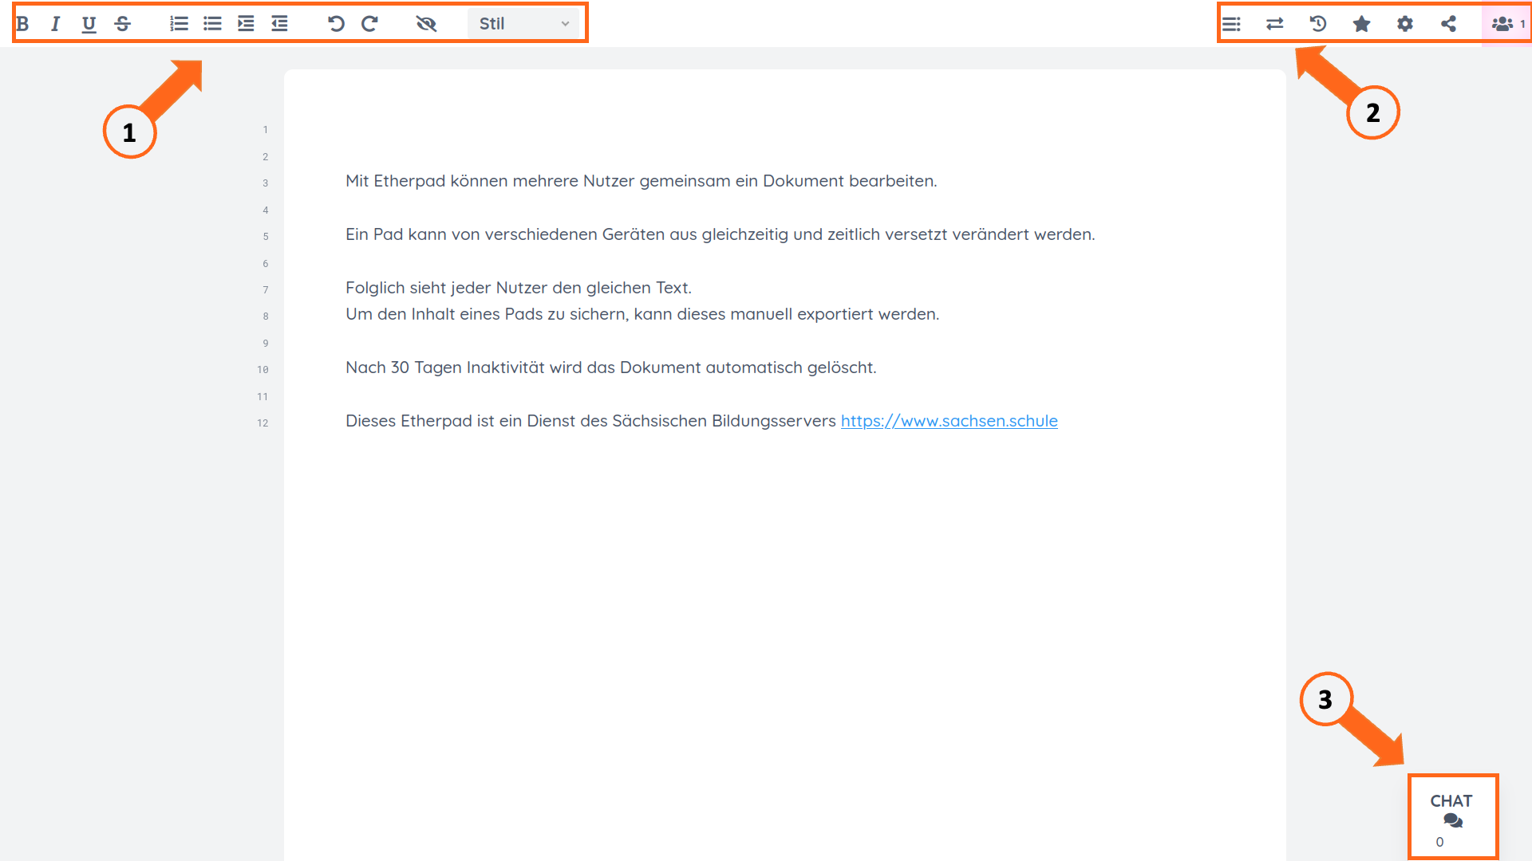1532x861 pixels.
Task: Open the share and embed options
Action: point(1448,24)
